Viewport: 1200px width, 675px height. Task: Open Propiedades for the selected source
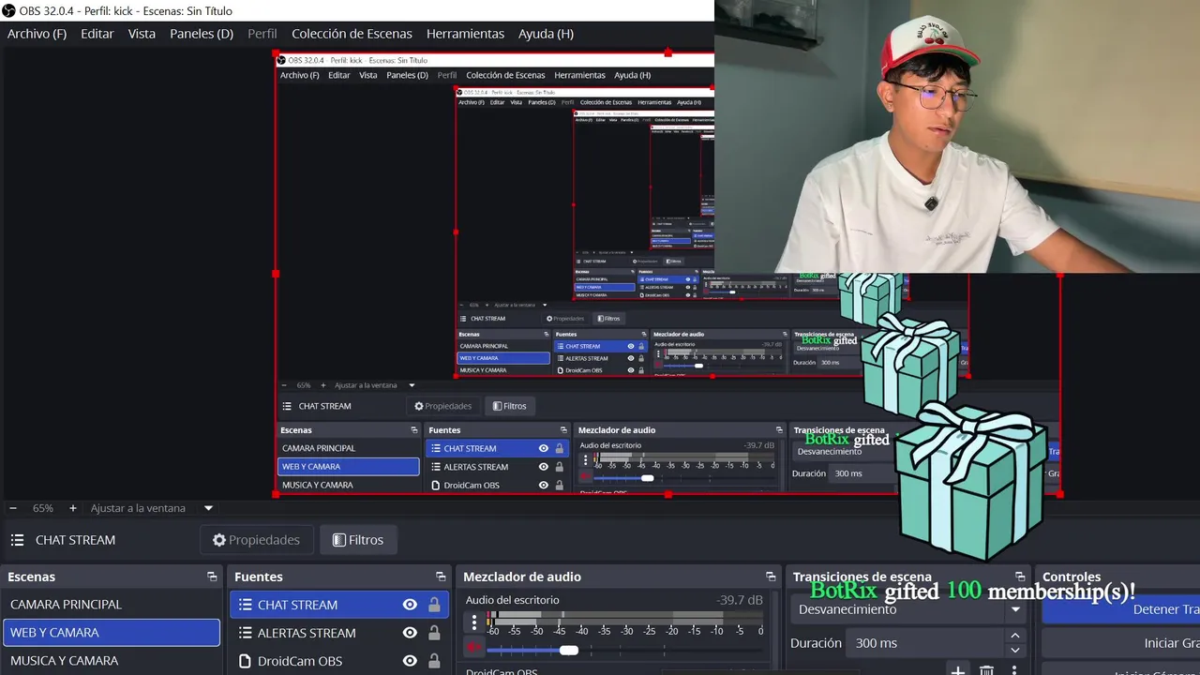[x=256, y=540]
